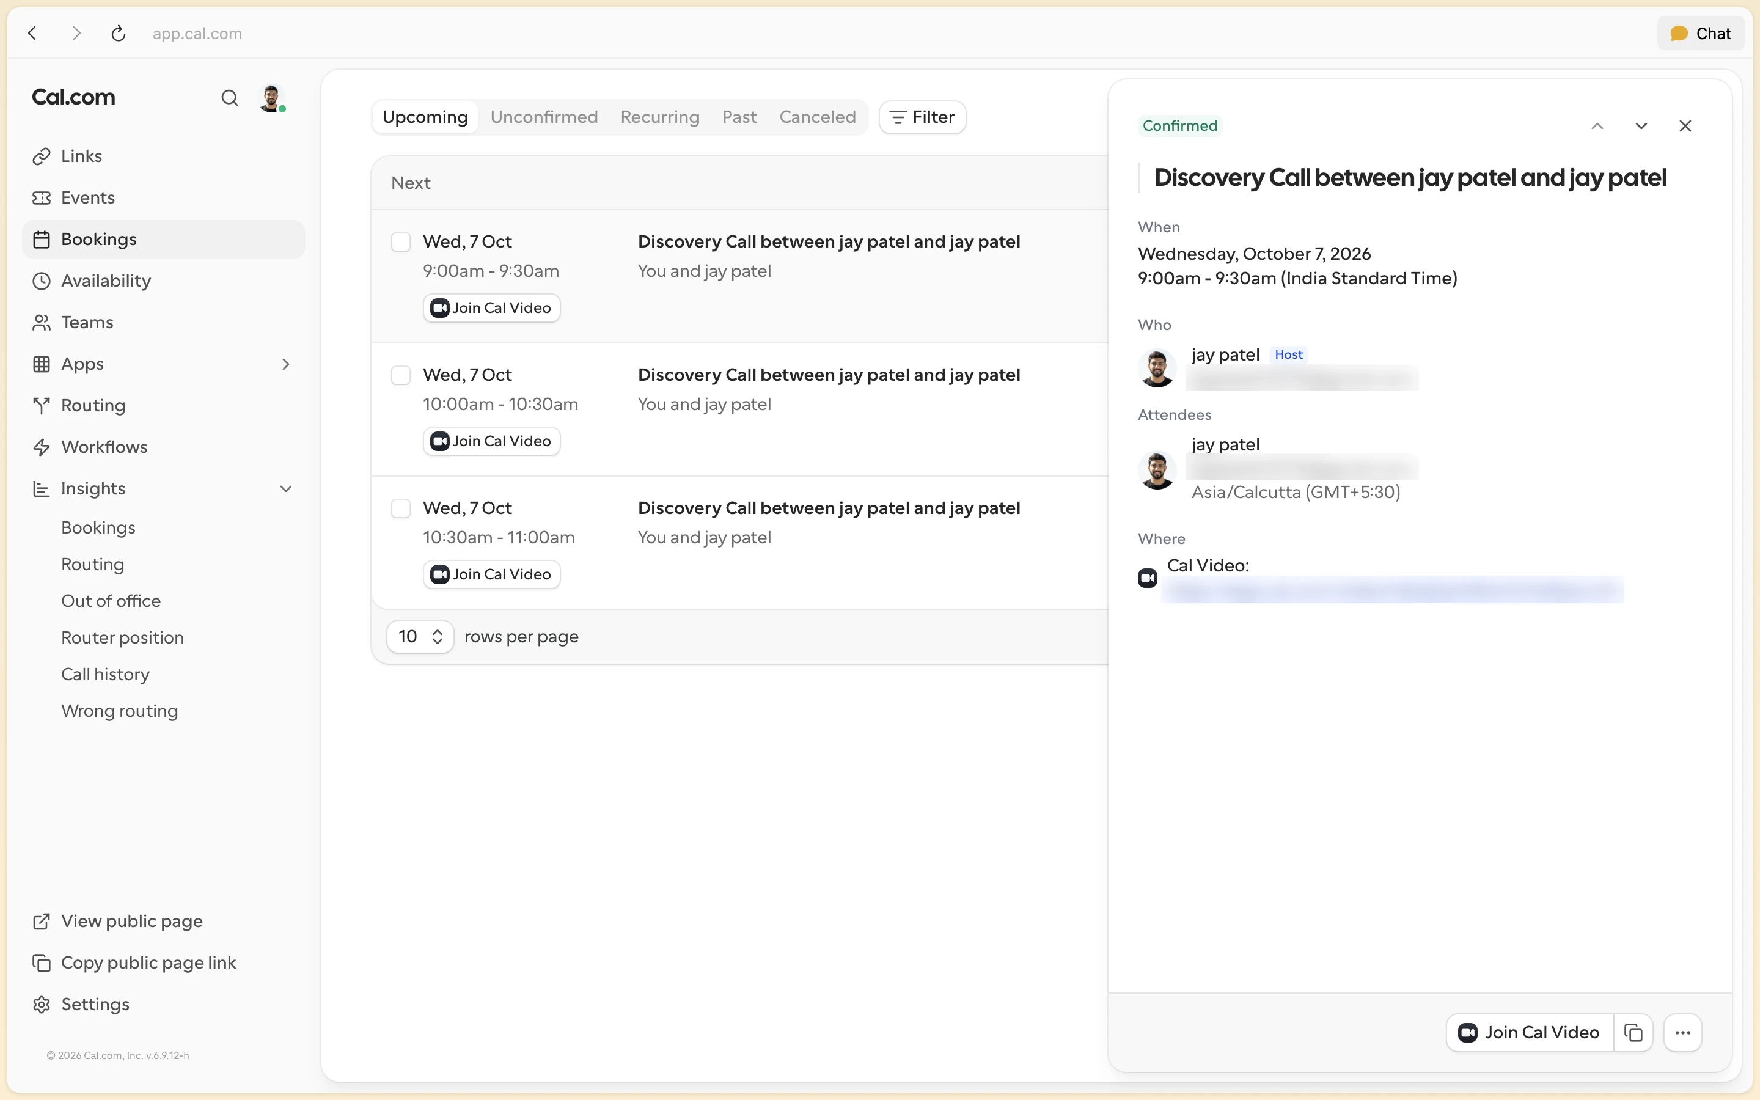Click View public page link
The height and width of the screenshot is (1100, 1760).
pyautogui.click(x=164, y=921)
